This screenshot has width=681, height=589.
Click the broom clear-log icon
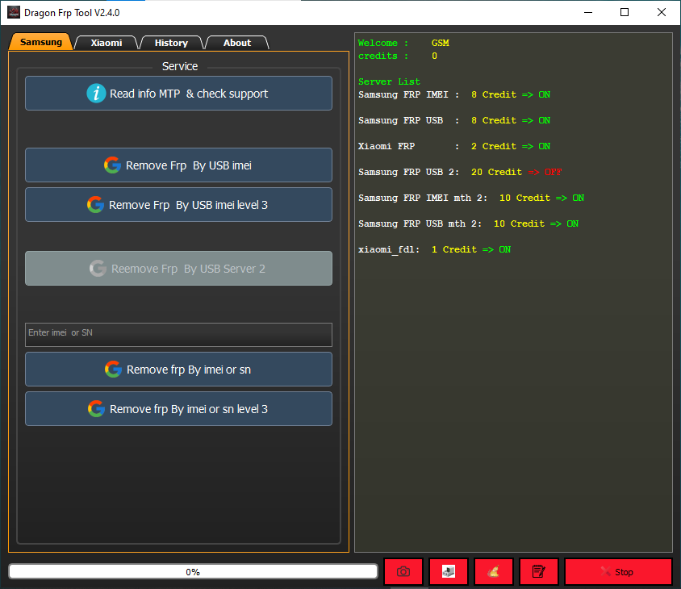(493, 571)
